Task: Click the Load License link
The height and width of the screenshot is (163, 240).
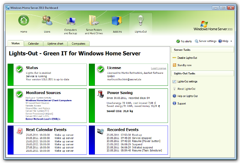Action: (x=159, y=68)
